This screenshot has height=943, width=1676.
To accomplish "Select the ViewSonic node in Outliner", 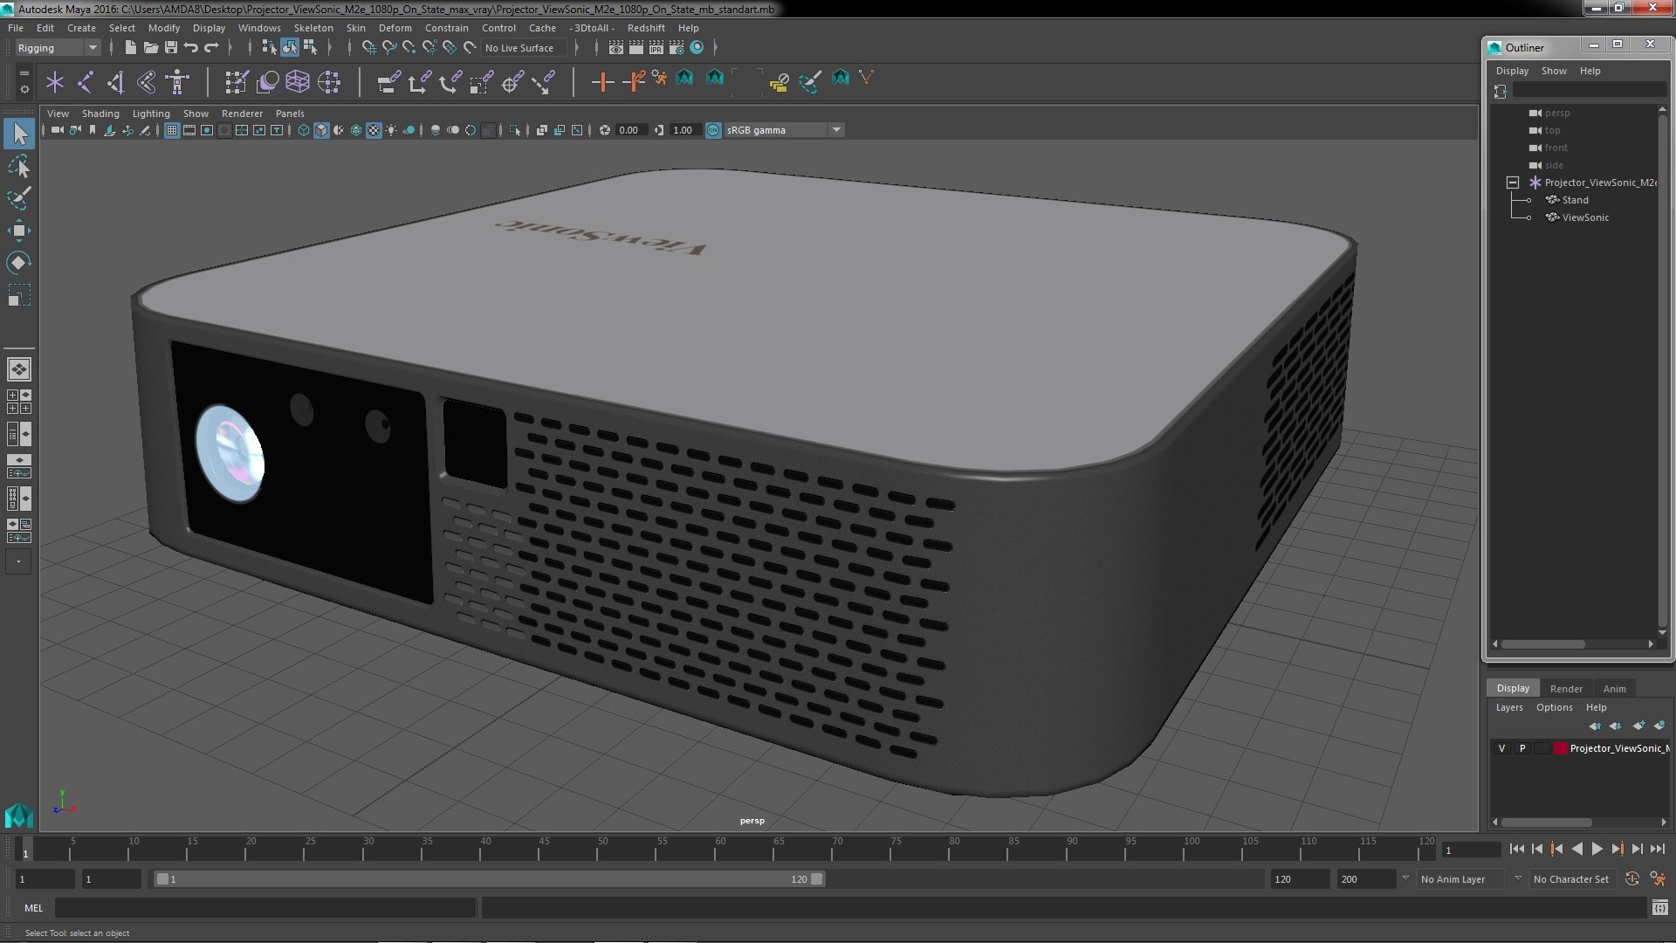I will click(1585, 217).
